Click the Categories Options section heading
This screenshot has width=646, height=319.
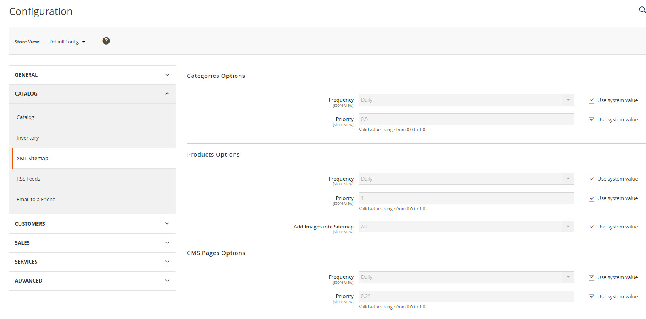[x=216, y=76]
